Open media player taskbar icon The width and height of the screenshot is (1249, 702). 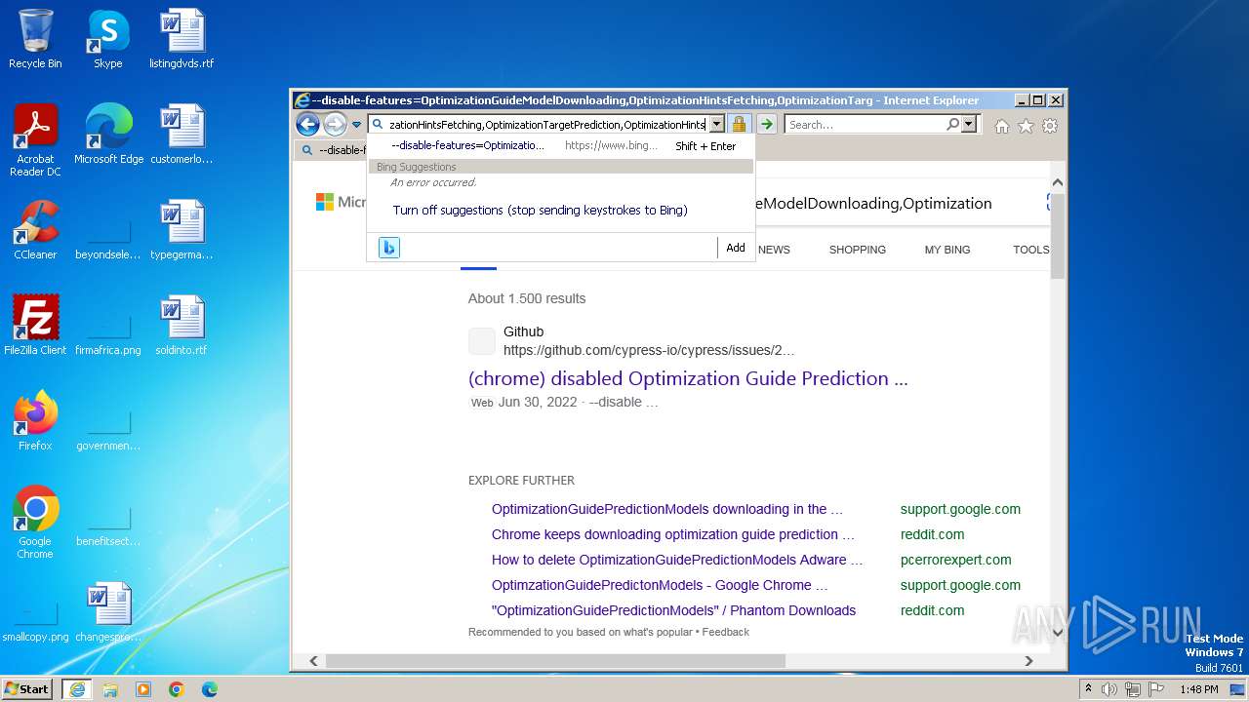(x=143, y=689)
